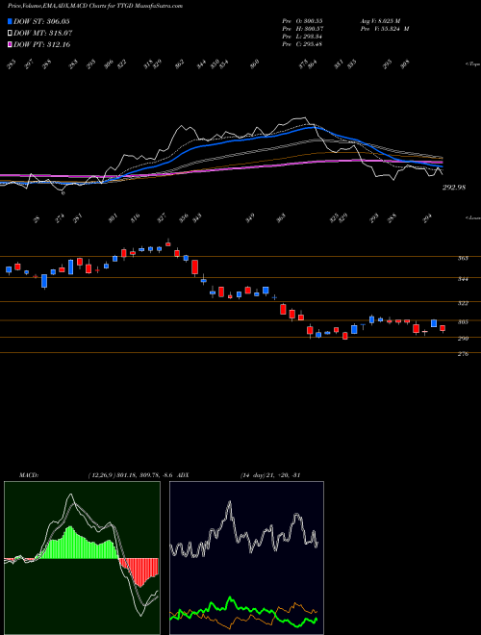Click the 276 price level label
Image resolution: width=481 pixels, height=635 pixels.
click(x=464, y=354)
